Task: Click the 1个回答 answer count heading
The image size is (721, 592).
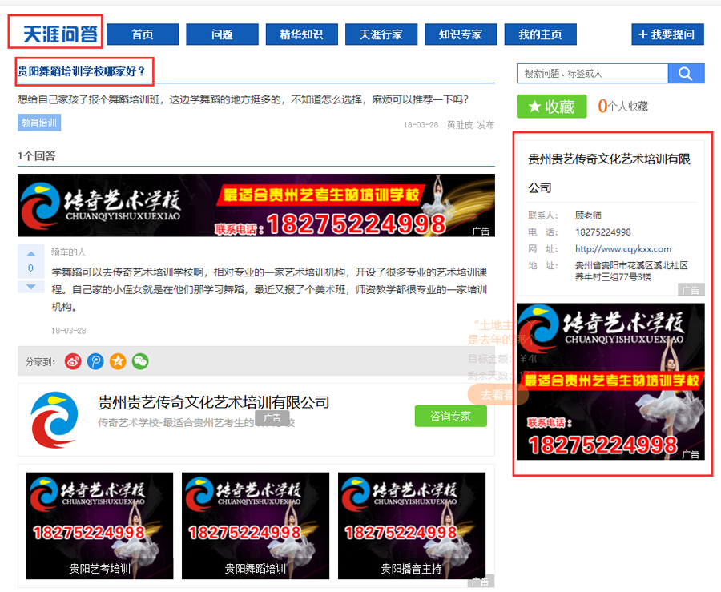Action: click(x=37, y=156)
